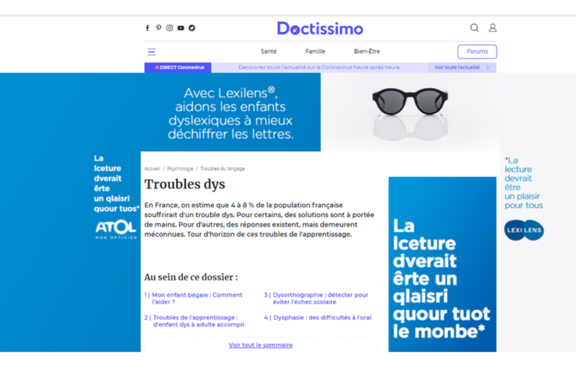Click the Coronavirus news ticker text

tap(320, 68)
